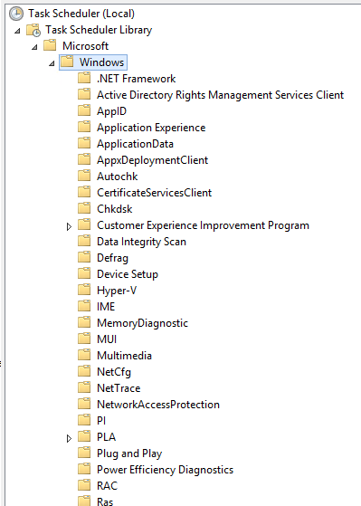Open the NetworkAccessProtection folder

click(158, 405)
